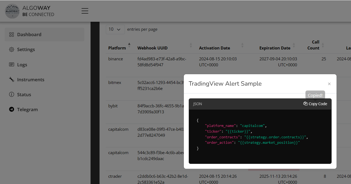The image size is (351, 184).
Task: Click the binance platform cell
Action: point(116,59)
